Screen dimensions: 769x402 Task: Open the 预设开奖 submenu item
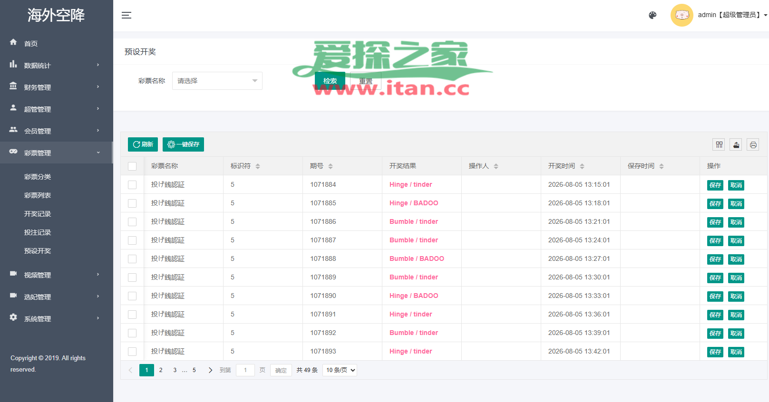38,251
